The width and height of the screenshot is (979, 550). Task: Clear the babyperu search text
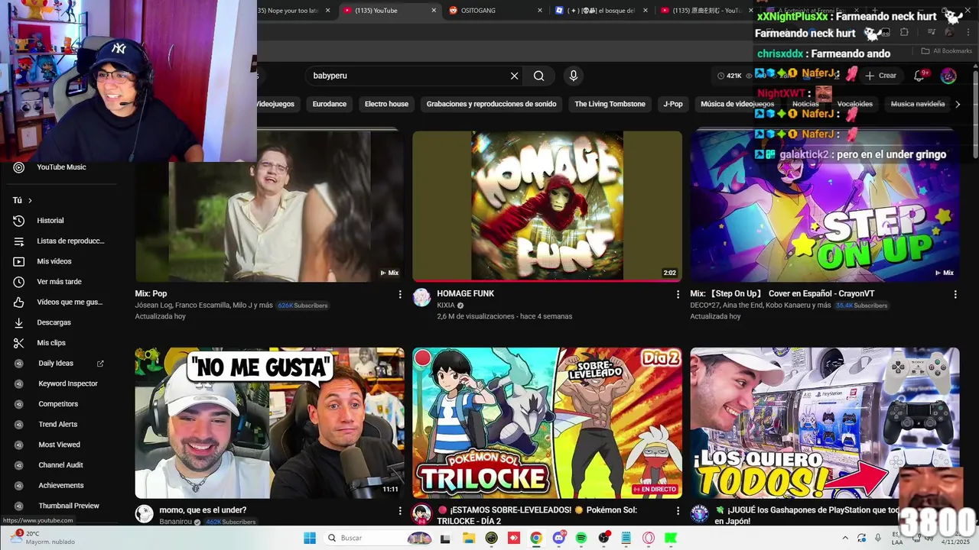click(514, 76)
